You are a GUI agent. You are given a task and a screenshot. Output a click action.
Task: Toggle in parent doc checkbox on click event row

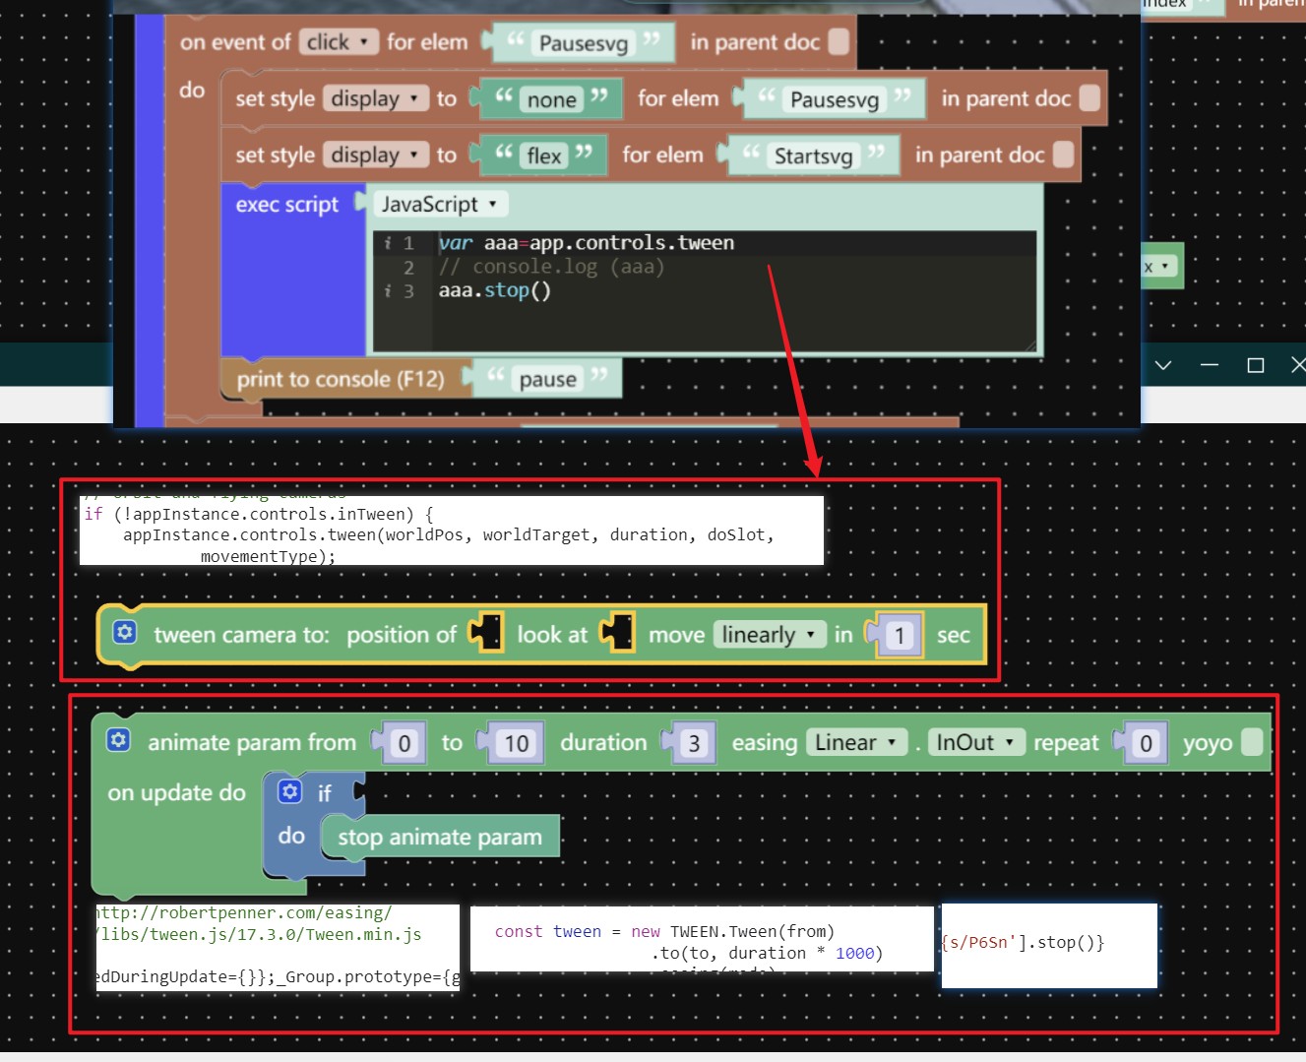point(839,41)
